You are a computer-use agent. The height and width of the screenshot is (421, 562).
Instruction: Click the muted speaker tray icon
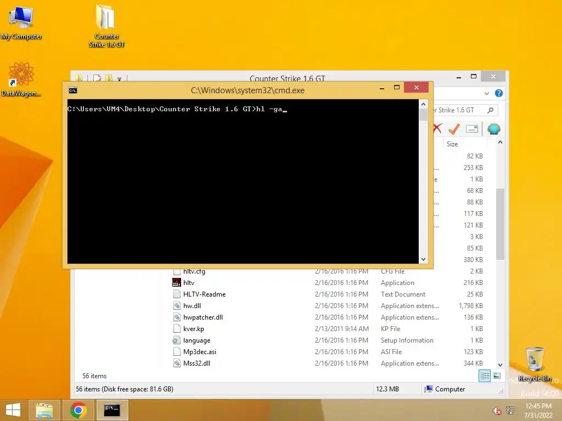[x=497, y=411]
